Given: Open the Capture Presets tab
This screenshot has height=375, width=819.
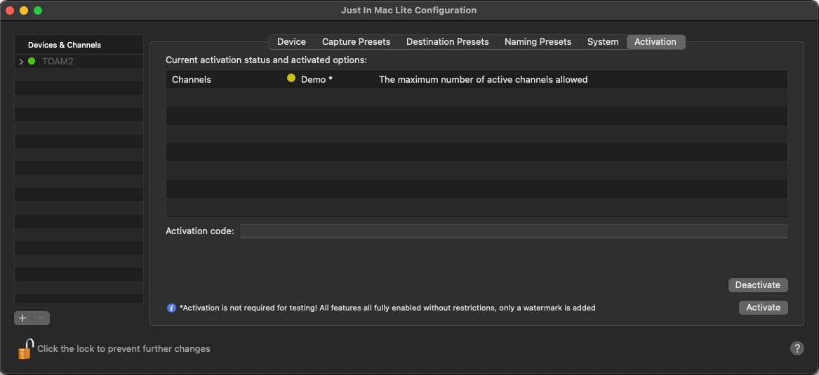Looking at the screenshot, I should coord(356,42).
